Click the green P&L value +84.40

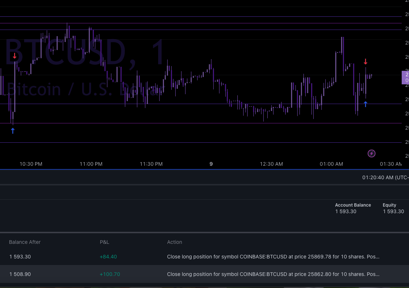[108, 257]
